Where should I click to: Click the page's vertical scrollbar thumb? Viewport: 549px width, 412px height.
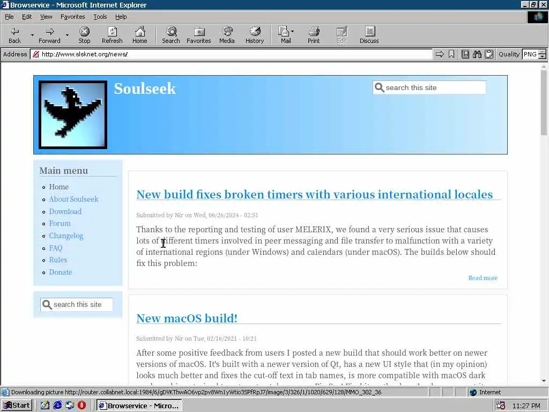(x=544, y=102)
